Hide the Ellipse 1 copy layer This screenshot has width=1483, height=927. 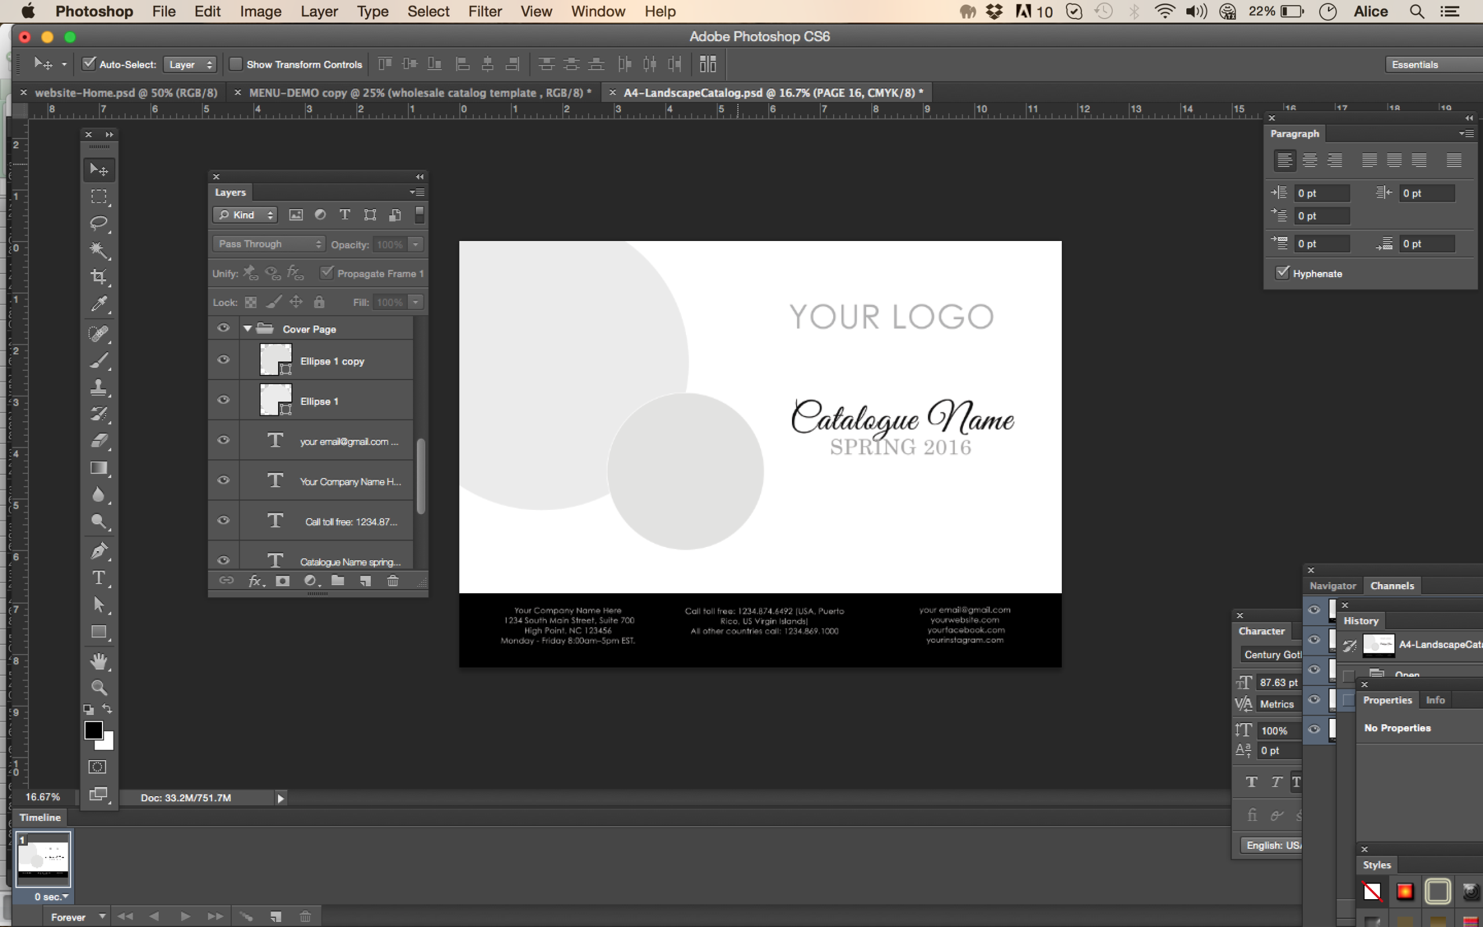(224, 360)
